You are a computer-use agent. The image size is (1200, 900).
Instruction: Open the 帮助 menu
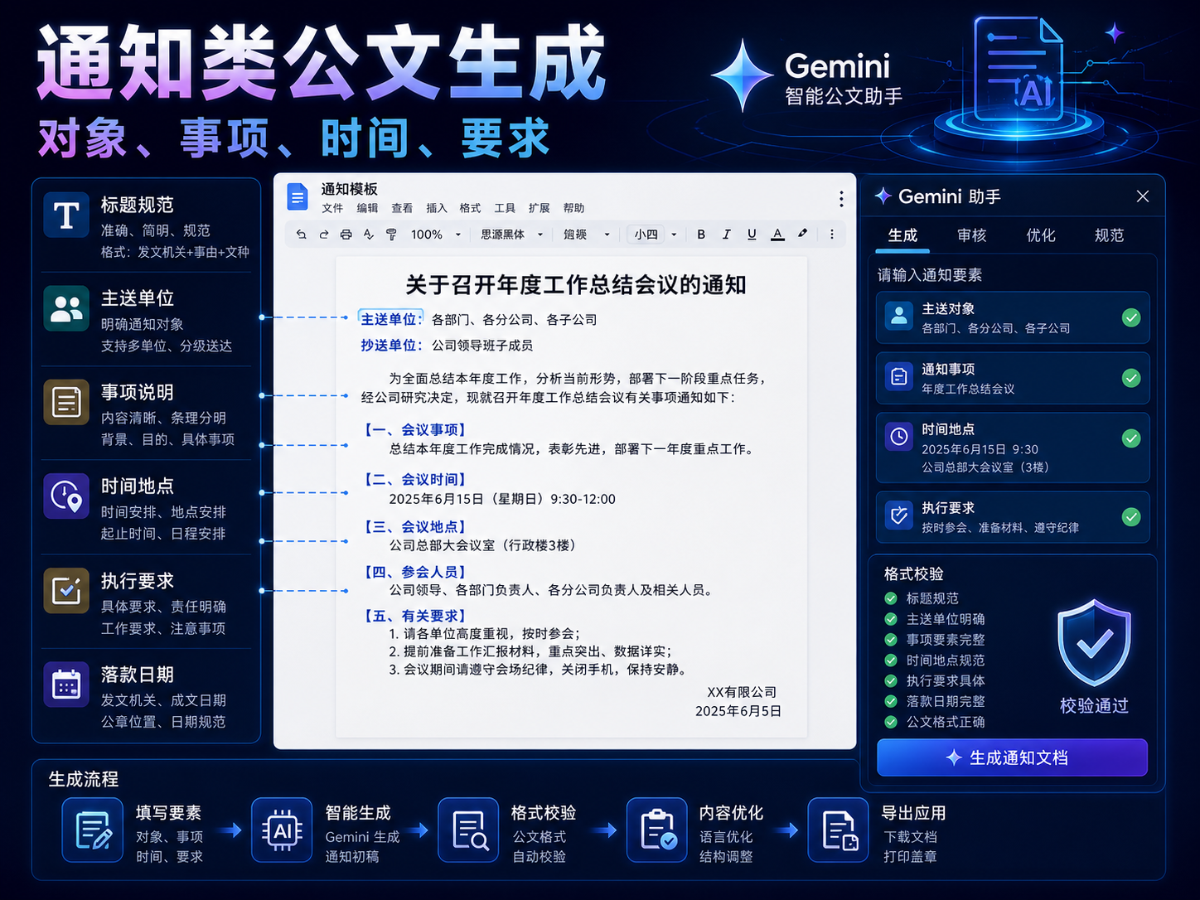click(573, 208)
